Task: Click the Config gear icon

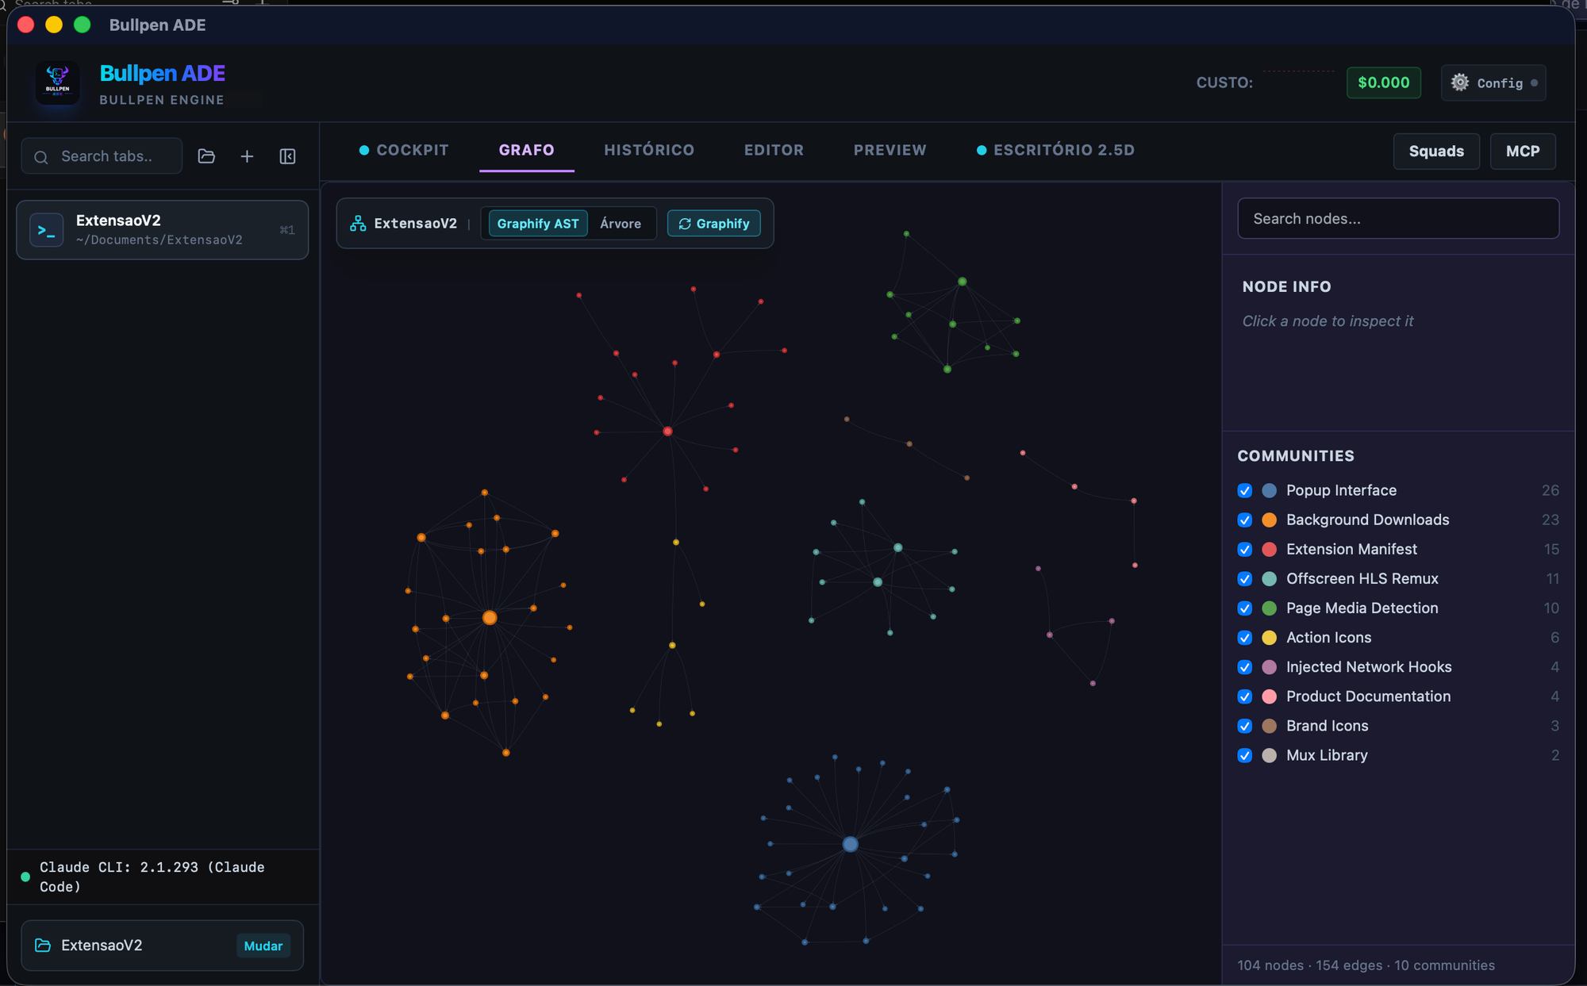Action: (1459, 82)
